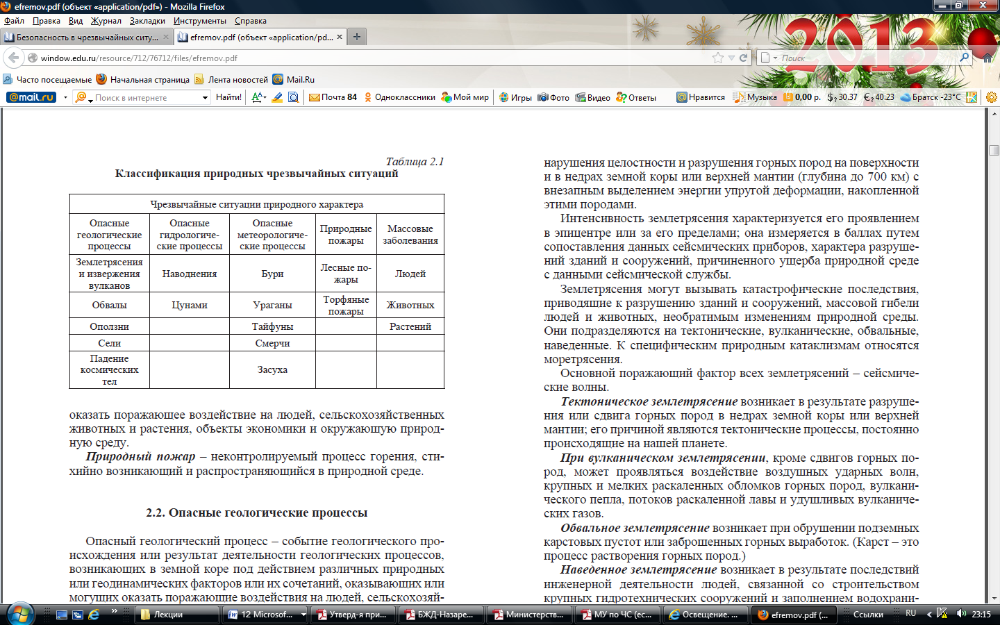Image resolution: width=1000 pixels, height=625 pixels.
Task: Click the highlighter pen icon on toolbar
Action: pos(277,97)
